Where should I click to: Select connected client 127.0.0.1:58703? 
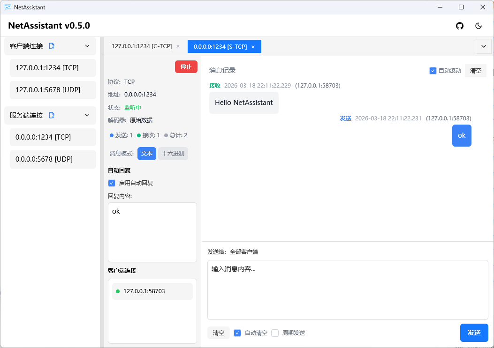(152, 291)
